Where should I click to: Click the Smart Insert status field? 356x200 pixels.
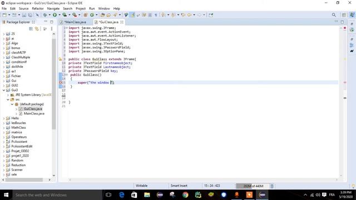click(179, 186)
